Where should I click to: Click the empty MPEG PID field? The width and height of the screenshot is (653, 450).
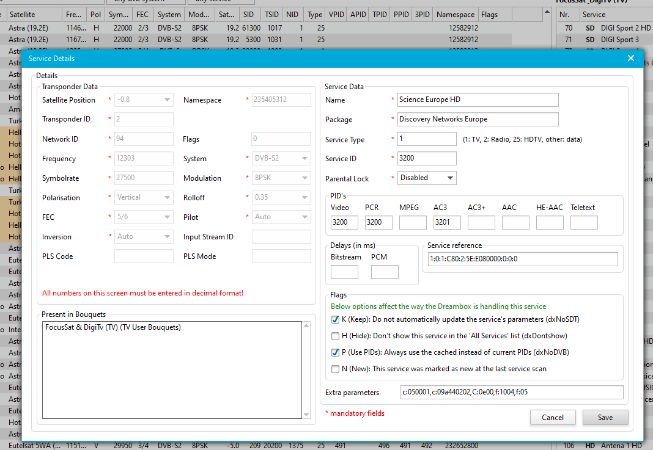coord(413,222)
